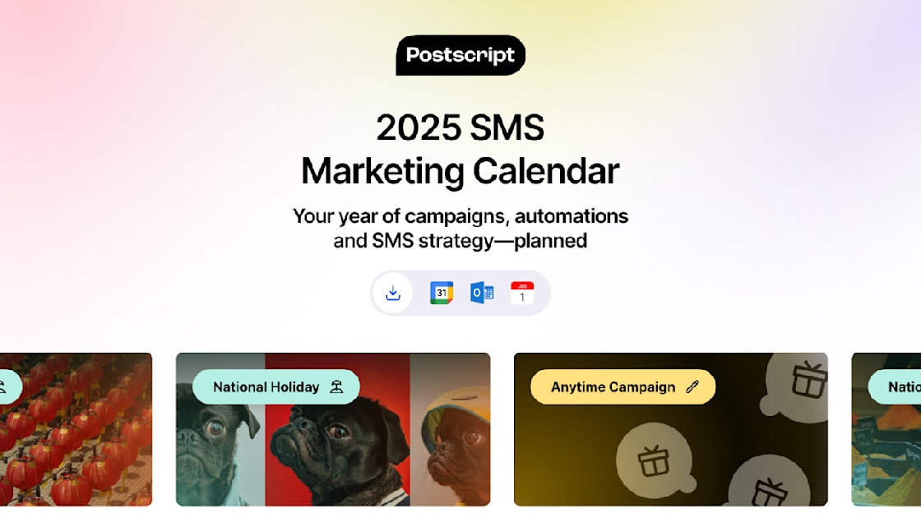Open the Outlook calendar icon
The image size is (921, 518).
(482, 293)
